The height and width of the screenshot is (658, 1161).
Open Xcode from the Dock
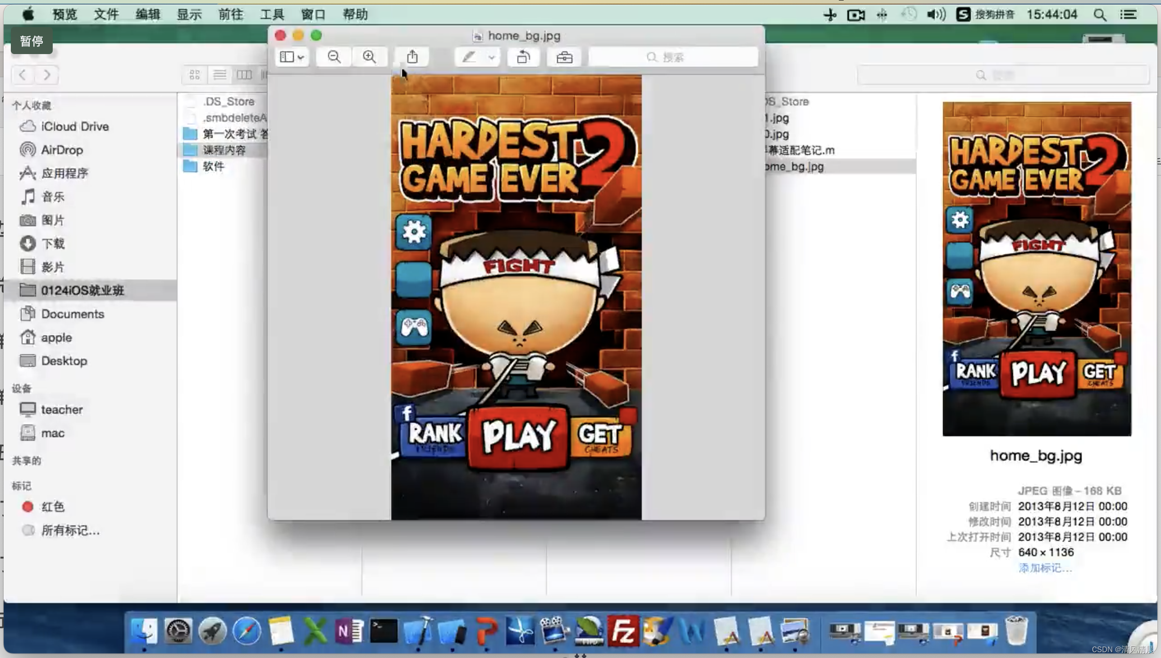tap(418, 631)
